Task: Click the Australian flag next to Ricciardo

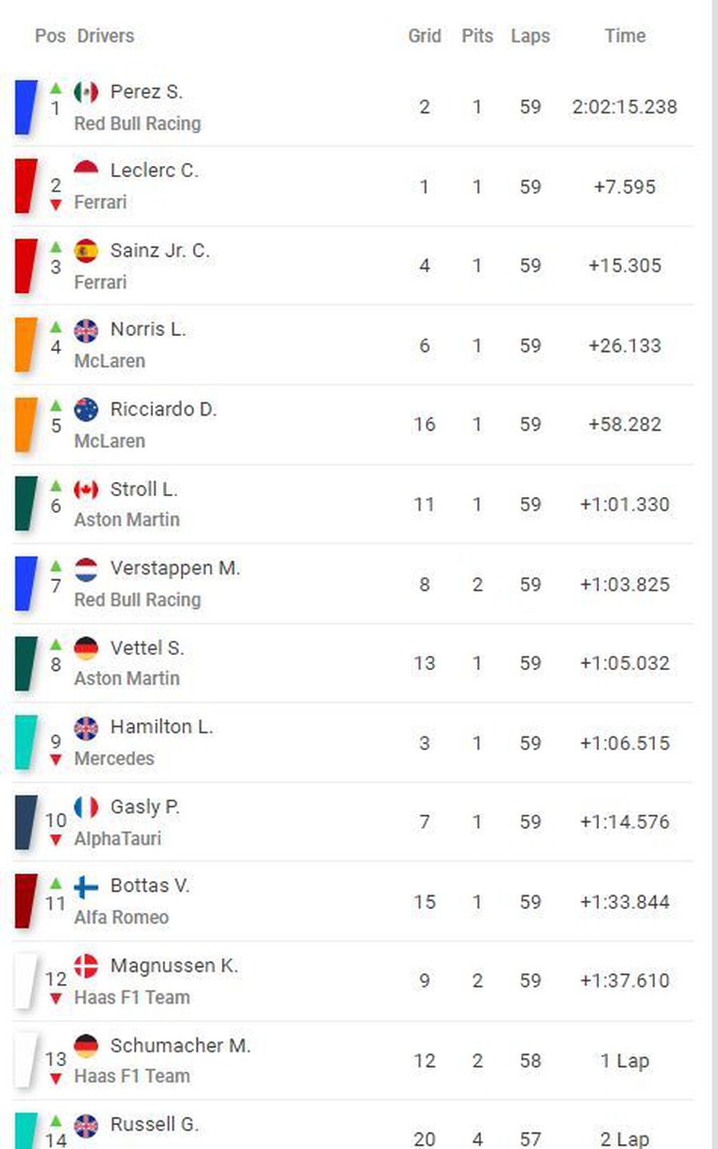Action: 86,410
